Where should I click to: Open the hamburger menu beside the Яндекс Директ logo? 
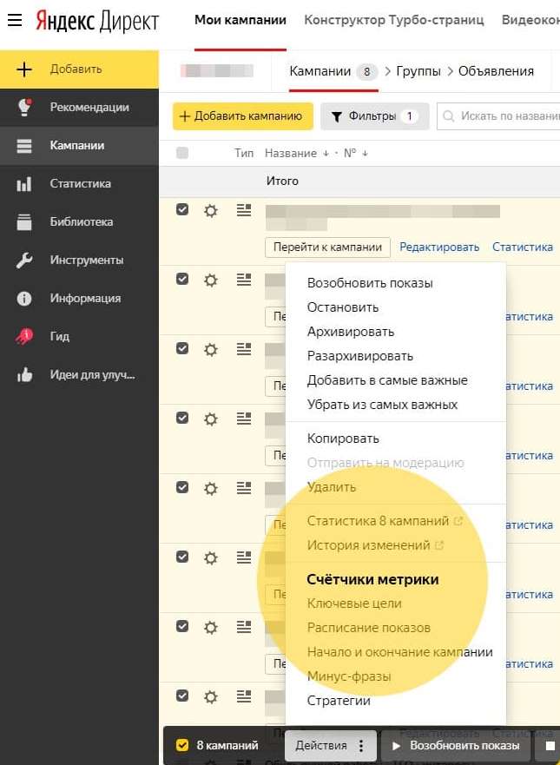click(x=15, y=21)
